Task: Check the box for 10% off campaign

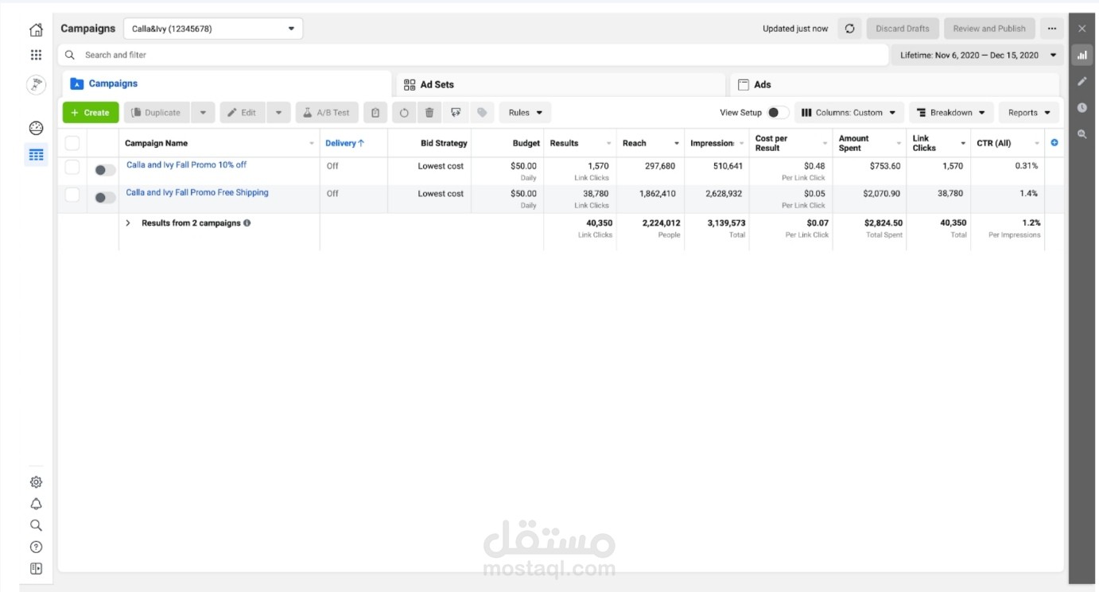Action: [72, 167]
